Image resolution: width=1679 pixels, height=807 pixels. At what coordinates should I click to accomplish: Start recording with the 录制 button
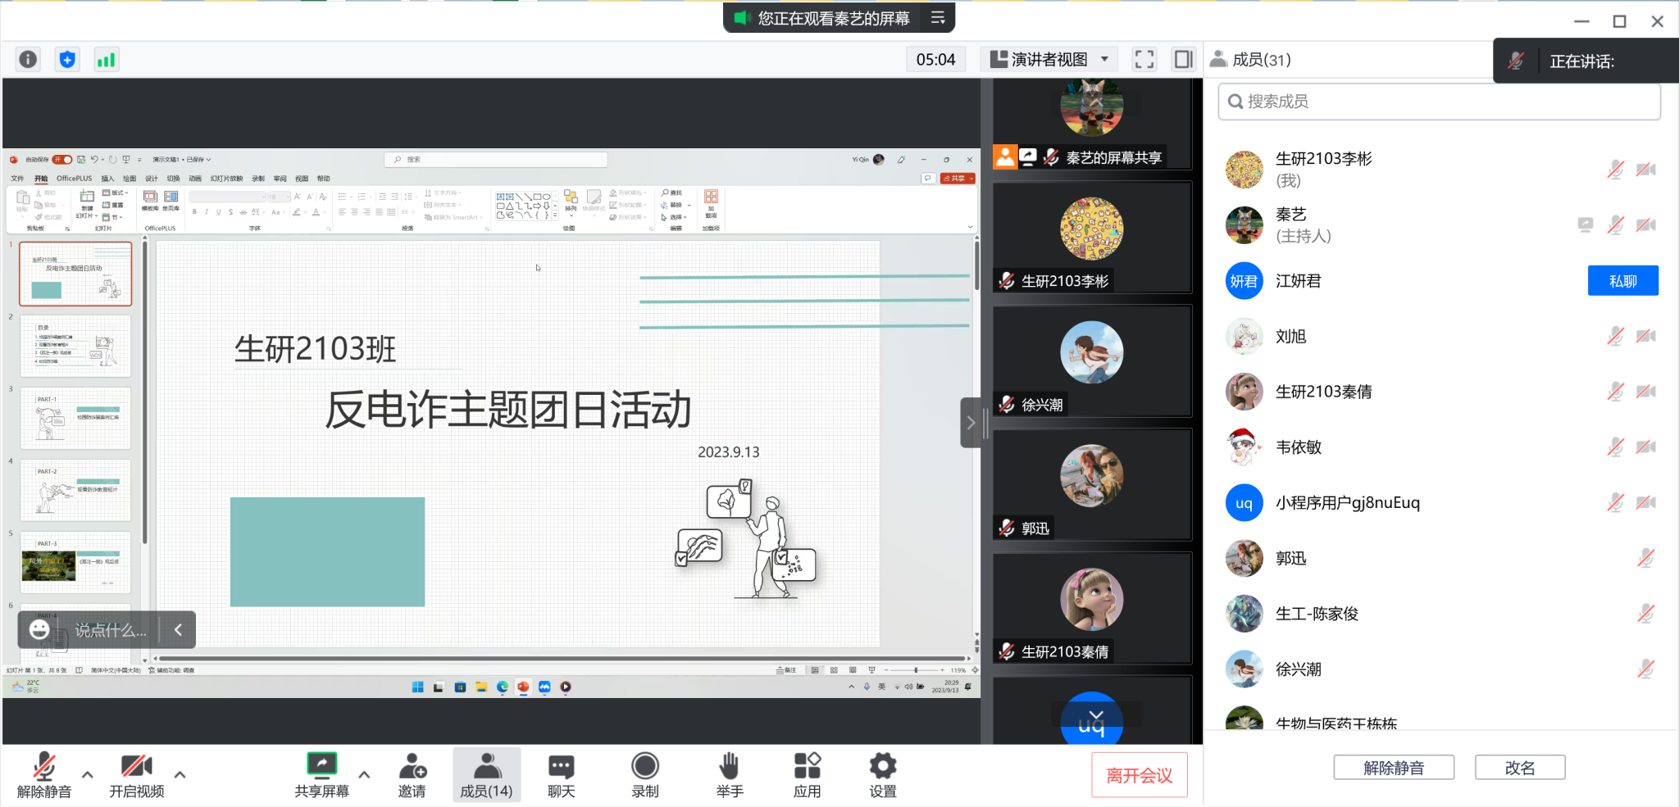[x=644, y=775]
